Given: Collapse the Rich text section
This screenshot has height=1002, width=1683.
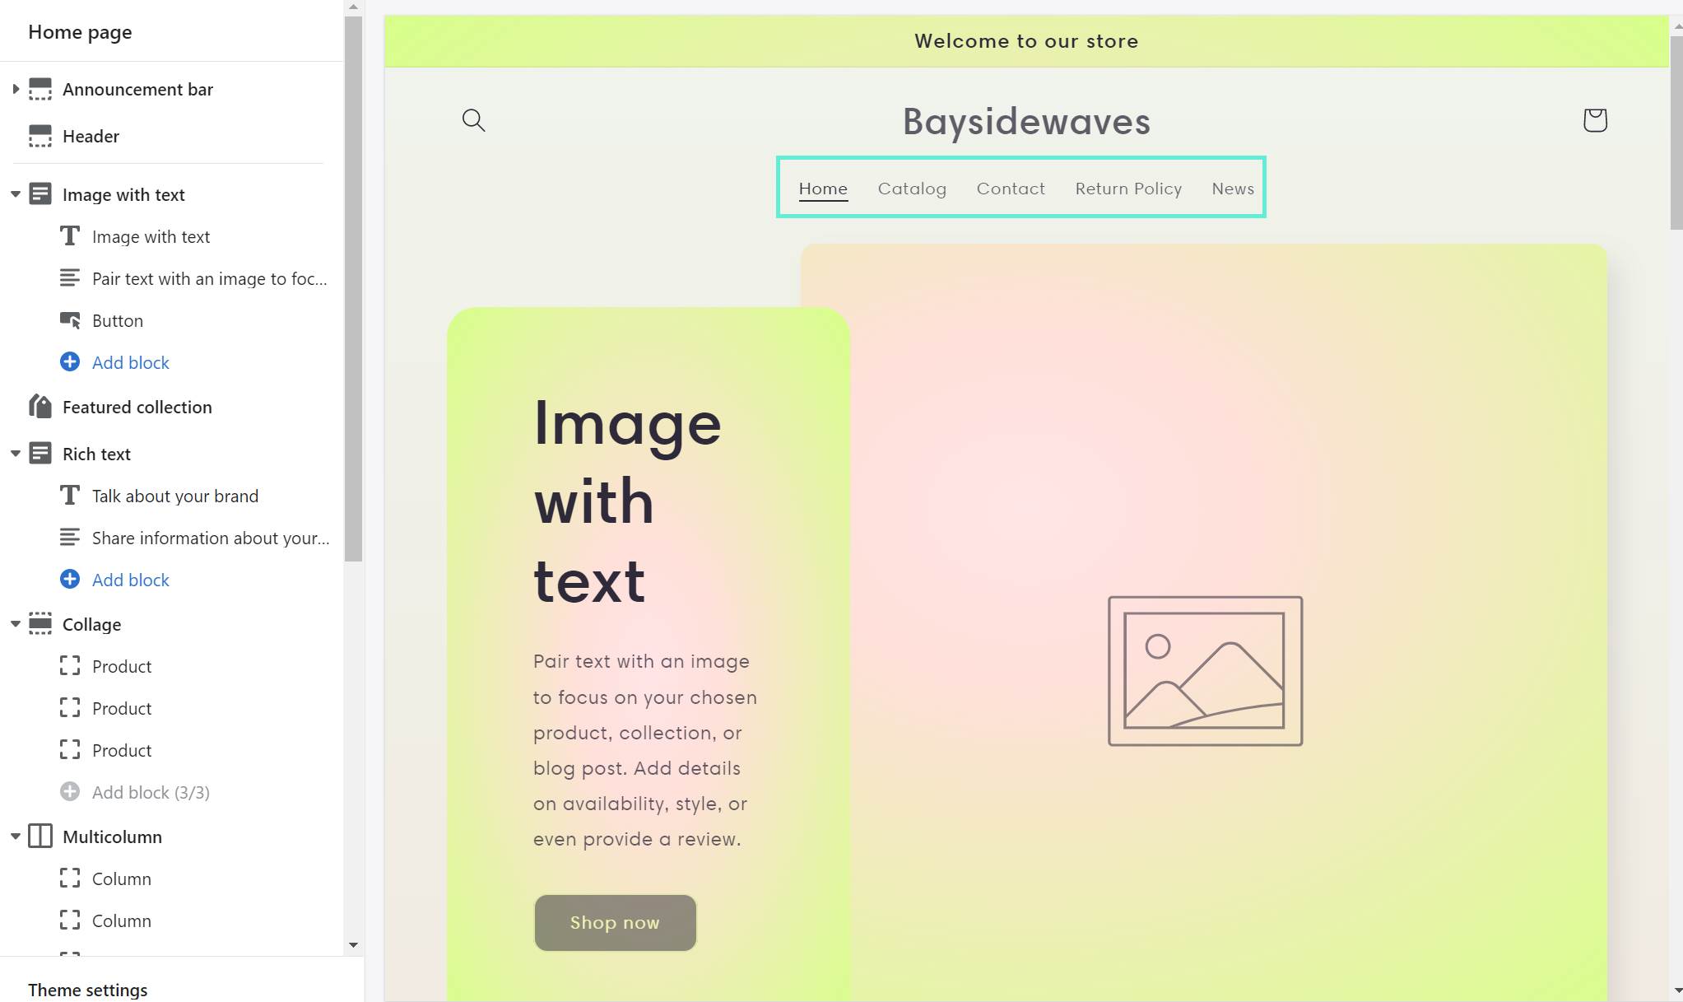Looking at the screenshot, I should click(x=16, y=454).
